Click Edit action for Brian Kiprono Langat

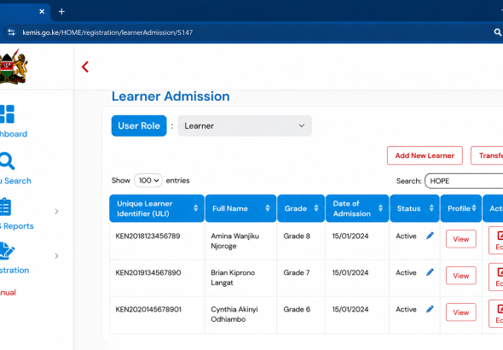tap(496, 277)
